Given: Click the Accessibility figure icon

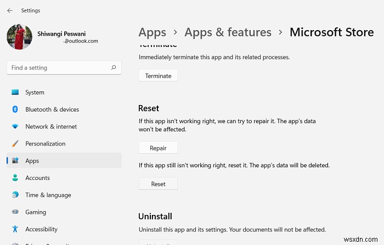Looking at the screenshot, I should [15, 229].
